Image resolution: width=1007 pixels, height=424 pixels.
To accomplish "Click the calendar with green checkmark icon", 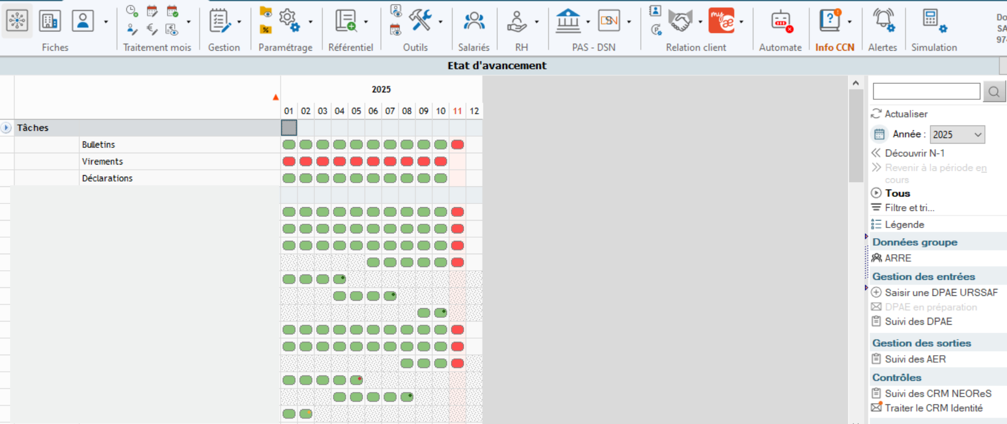I will [172, 11].
